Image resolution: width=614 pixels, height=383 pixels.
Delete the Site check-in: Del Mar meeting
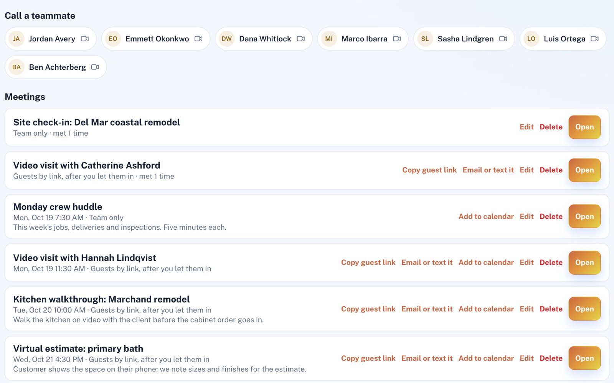click(x=551, y=127)
